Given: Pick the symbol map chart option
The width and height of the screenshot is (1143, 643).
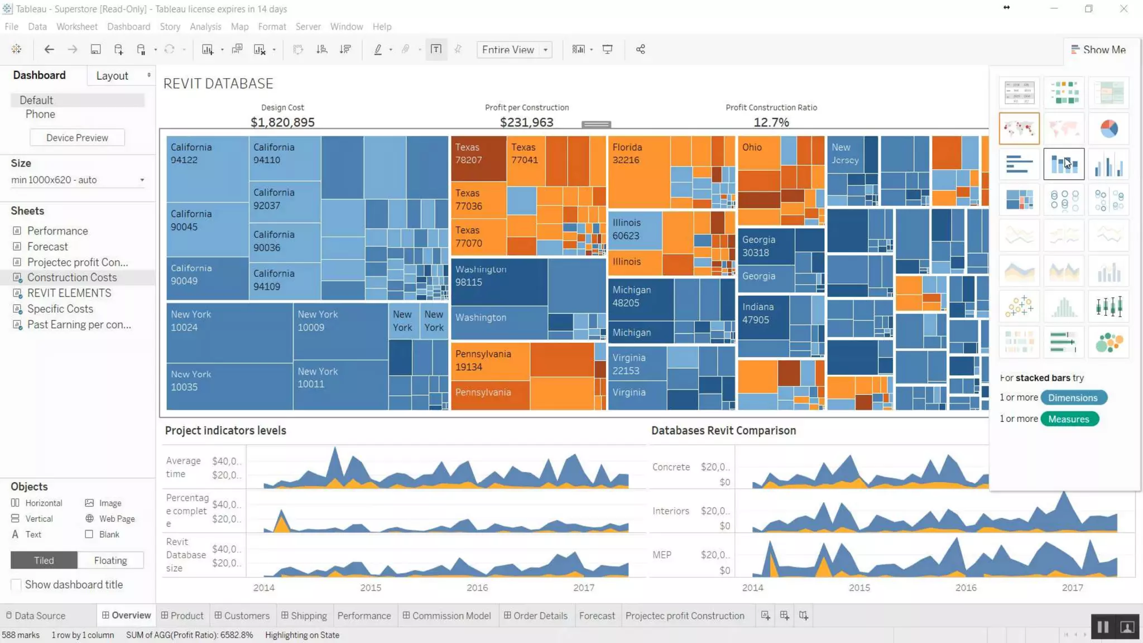Looking at the screenshot, I should (x=1019, y=128).
